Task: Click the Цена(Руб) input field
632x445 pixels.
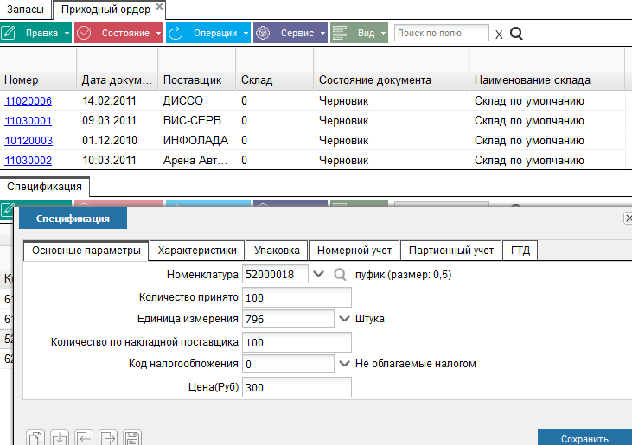Action: point(297,387)
